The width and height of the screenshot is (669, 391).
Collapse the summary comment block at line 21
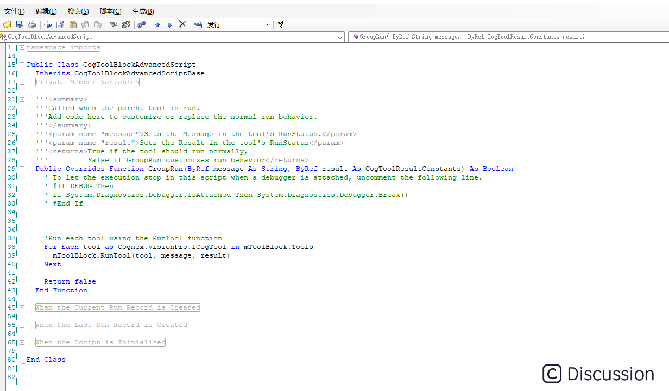(x=22, y=99)
